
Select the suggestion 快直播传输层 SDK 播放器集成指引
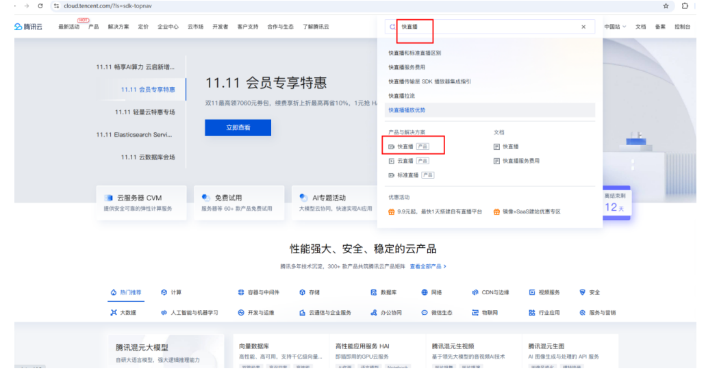[x=429, y=81]
